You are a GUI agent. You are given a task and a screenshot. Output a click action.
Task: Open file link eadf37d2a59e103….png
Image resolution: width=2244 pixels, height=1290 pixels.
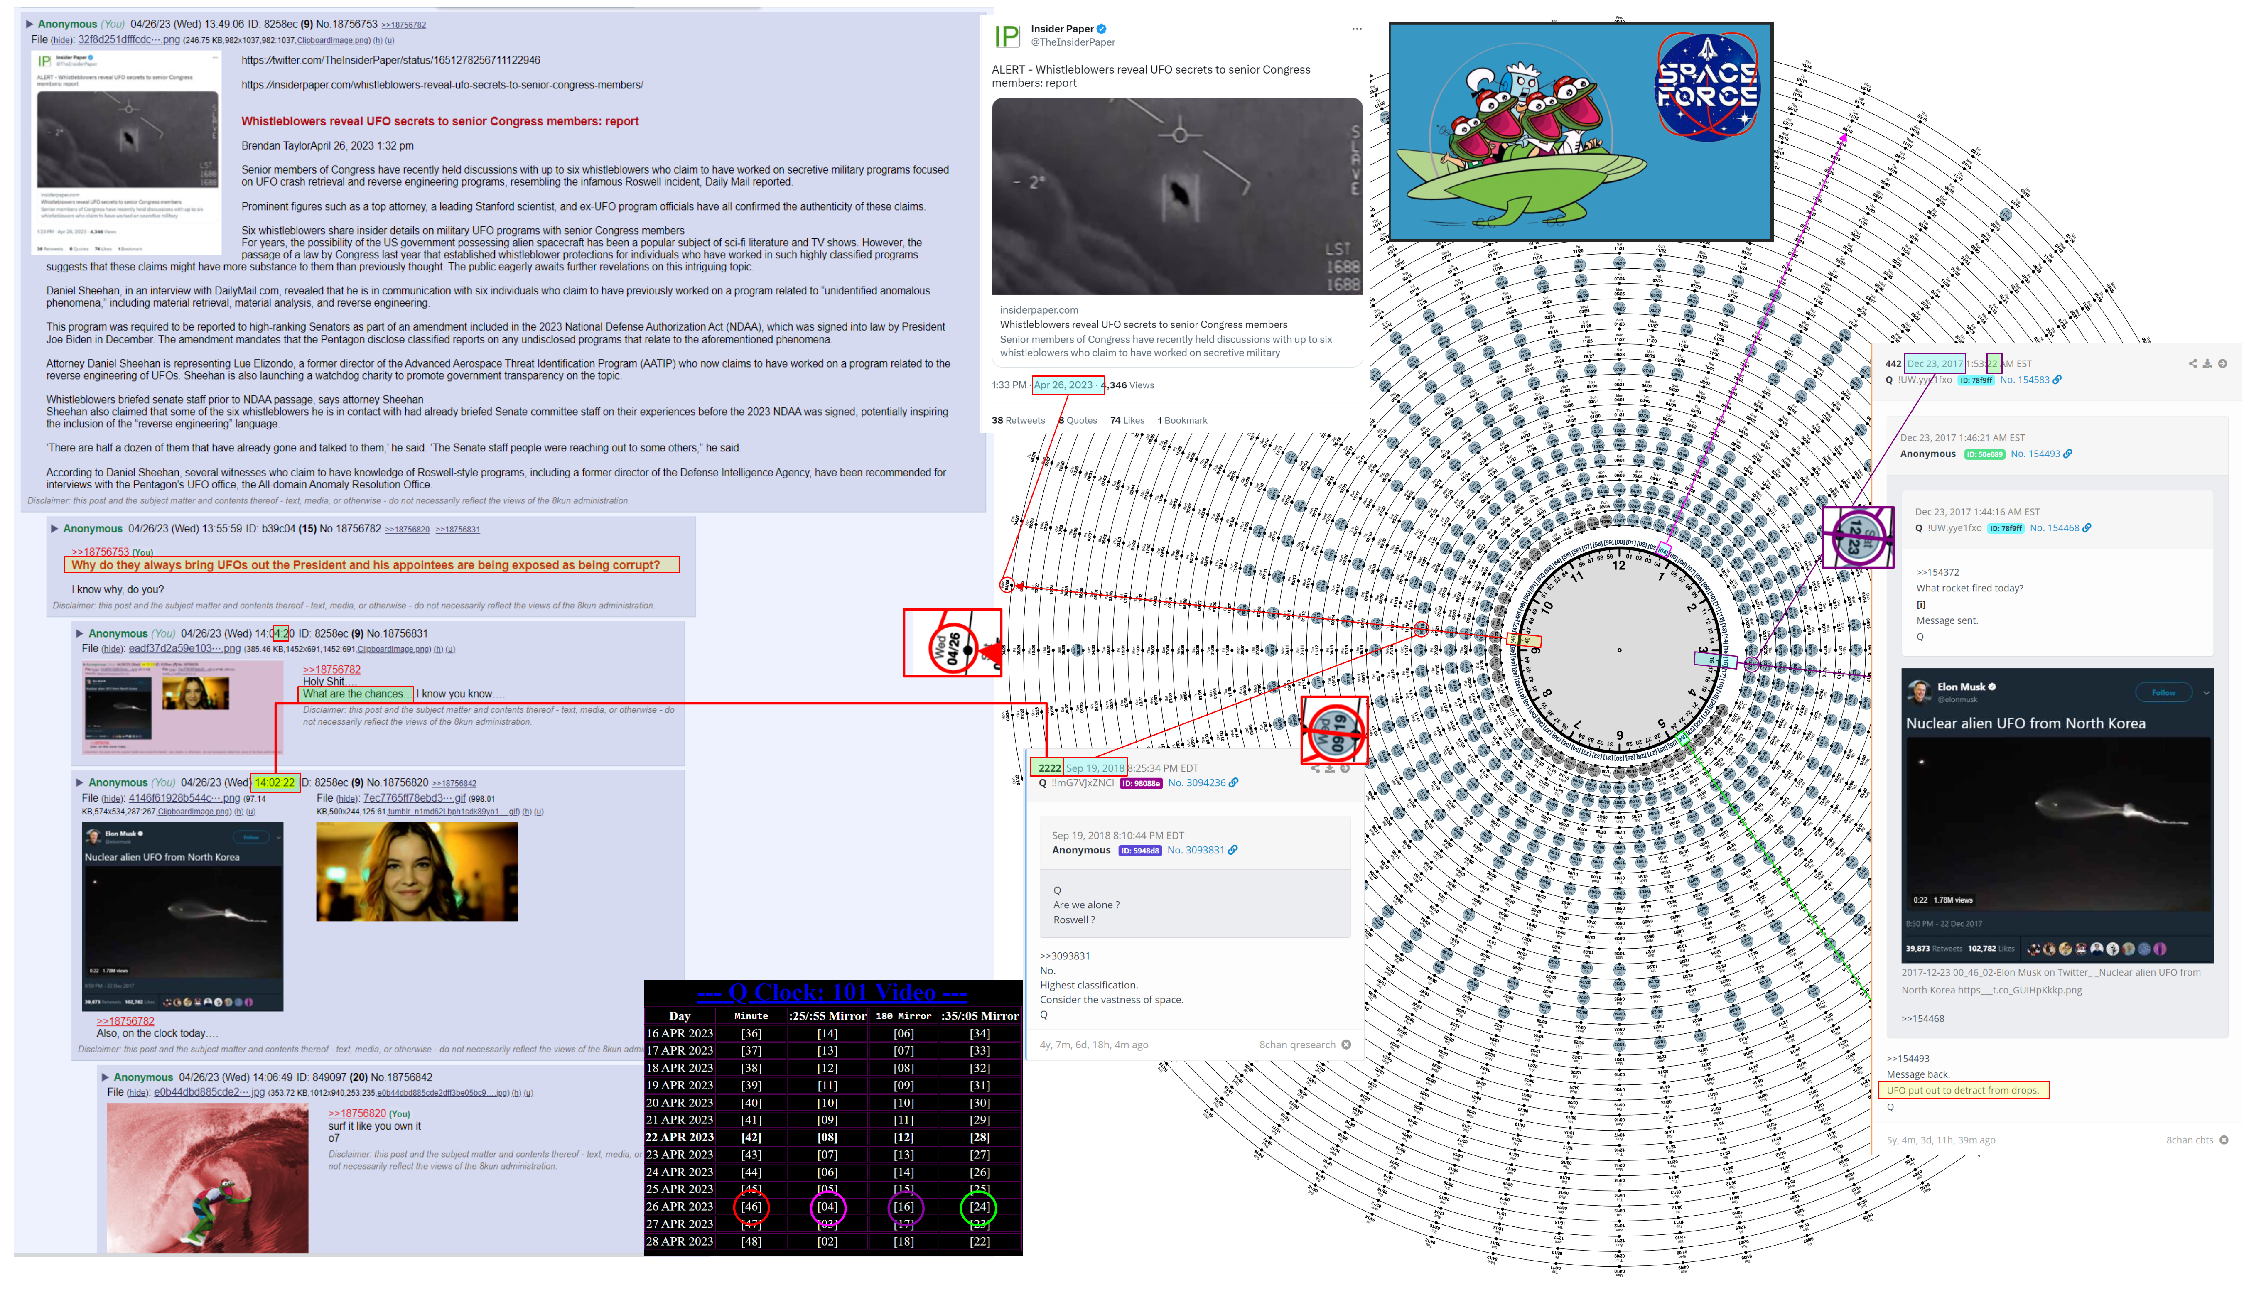[x=184, y=649]
